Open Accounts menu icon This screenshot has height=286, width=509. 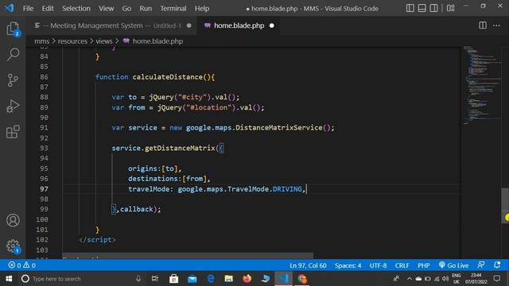point(13,221)
